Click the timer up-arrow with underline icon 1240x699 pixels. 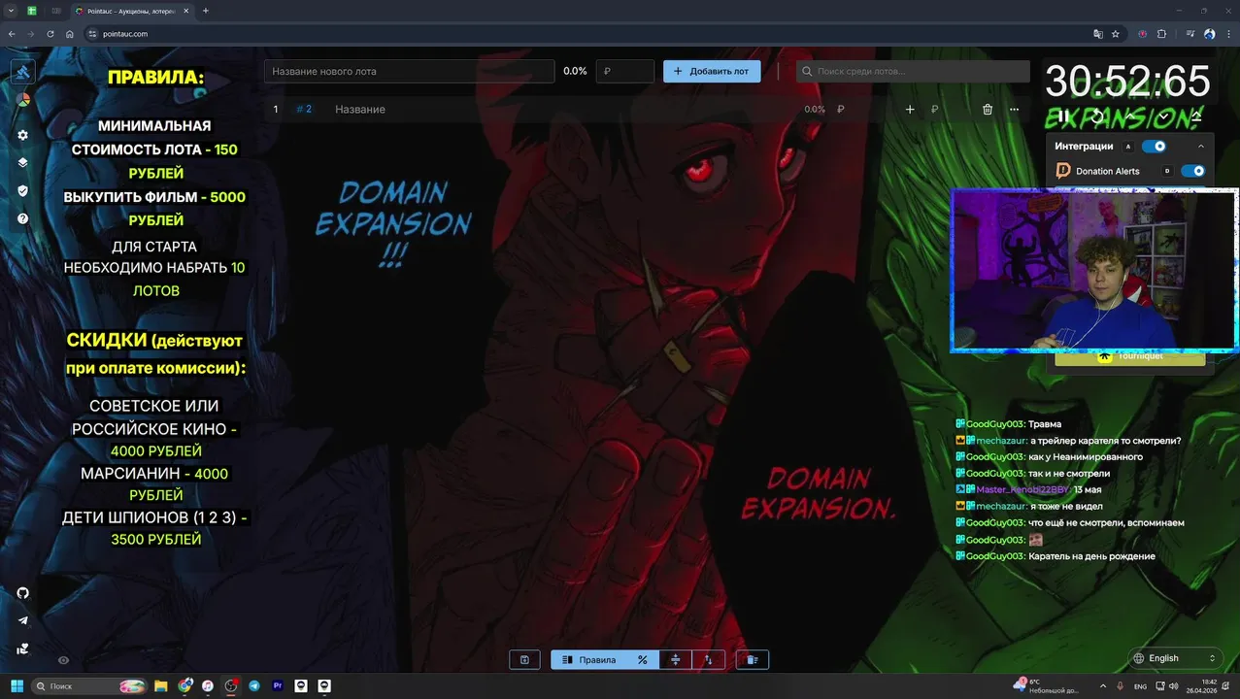pos(1196,116)
